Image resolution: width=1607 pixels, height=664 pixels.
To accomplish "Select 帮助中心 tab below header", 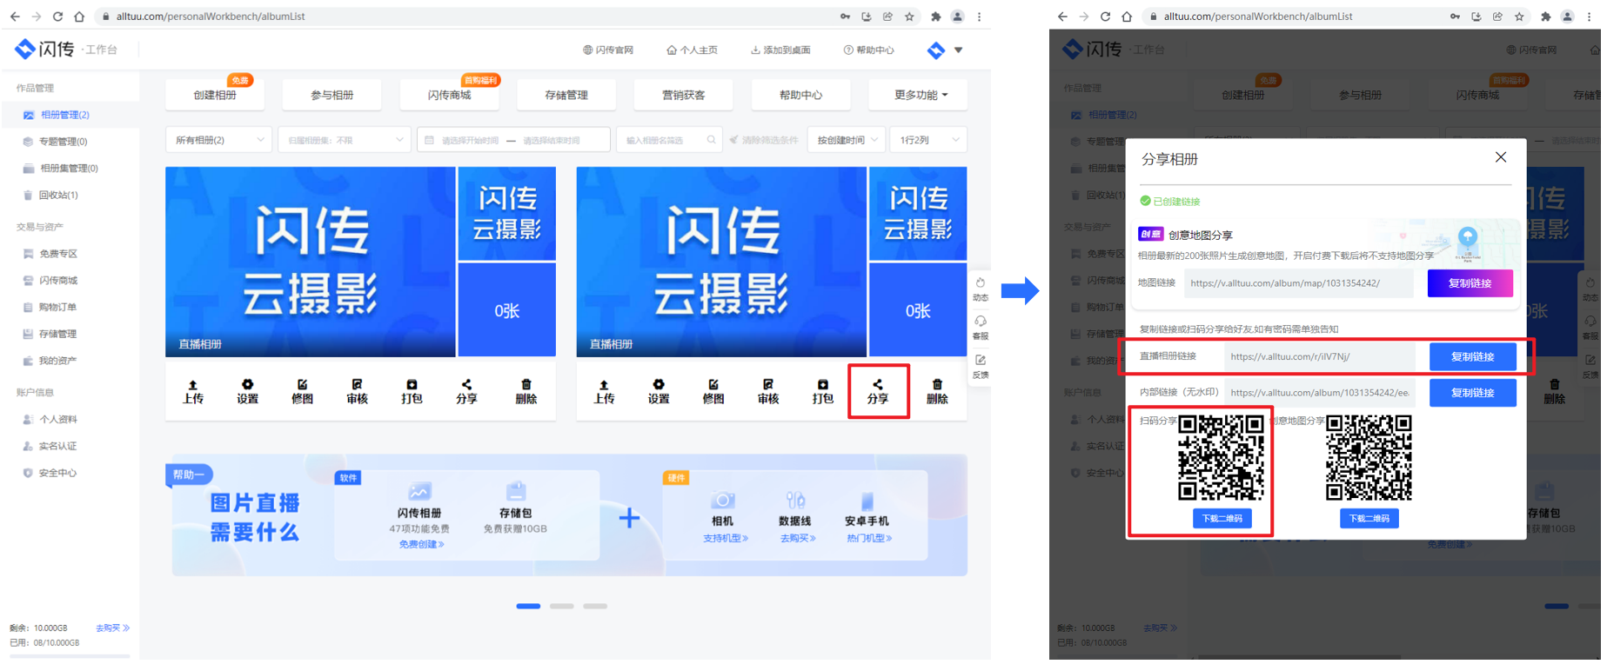I will pos(800,95).
